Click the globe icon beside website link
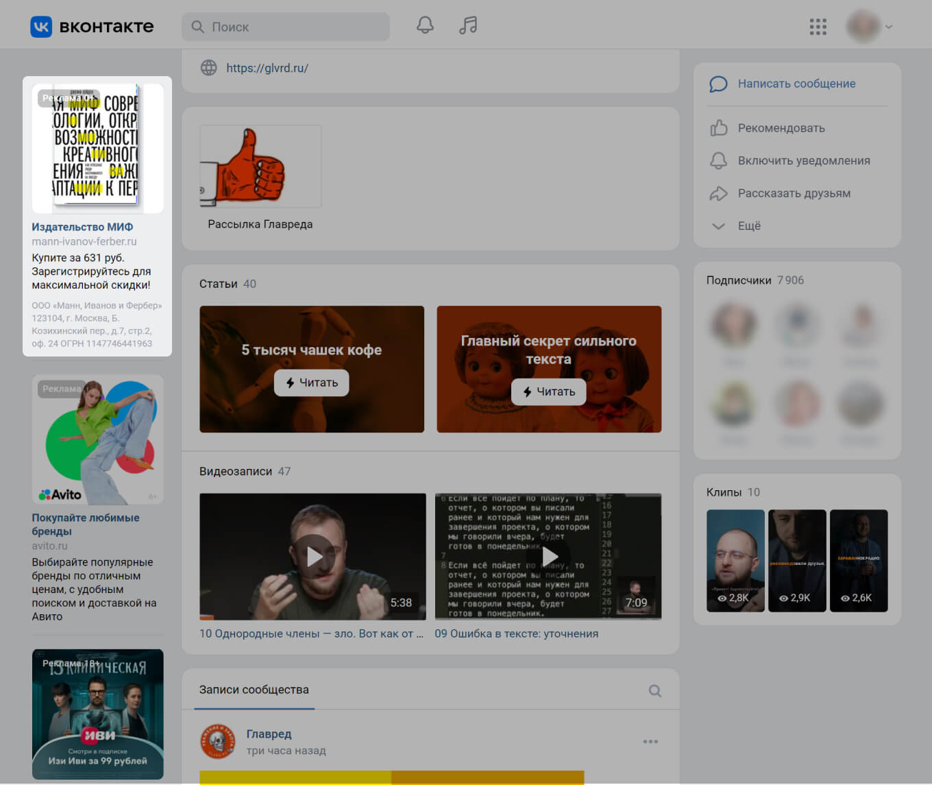This screenshot has width=932, height=785. [208, 68]
